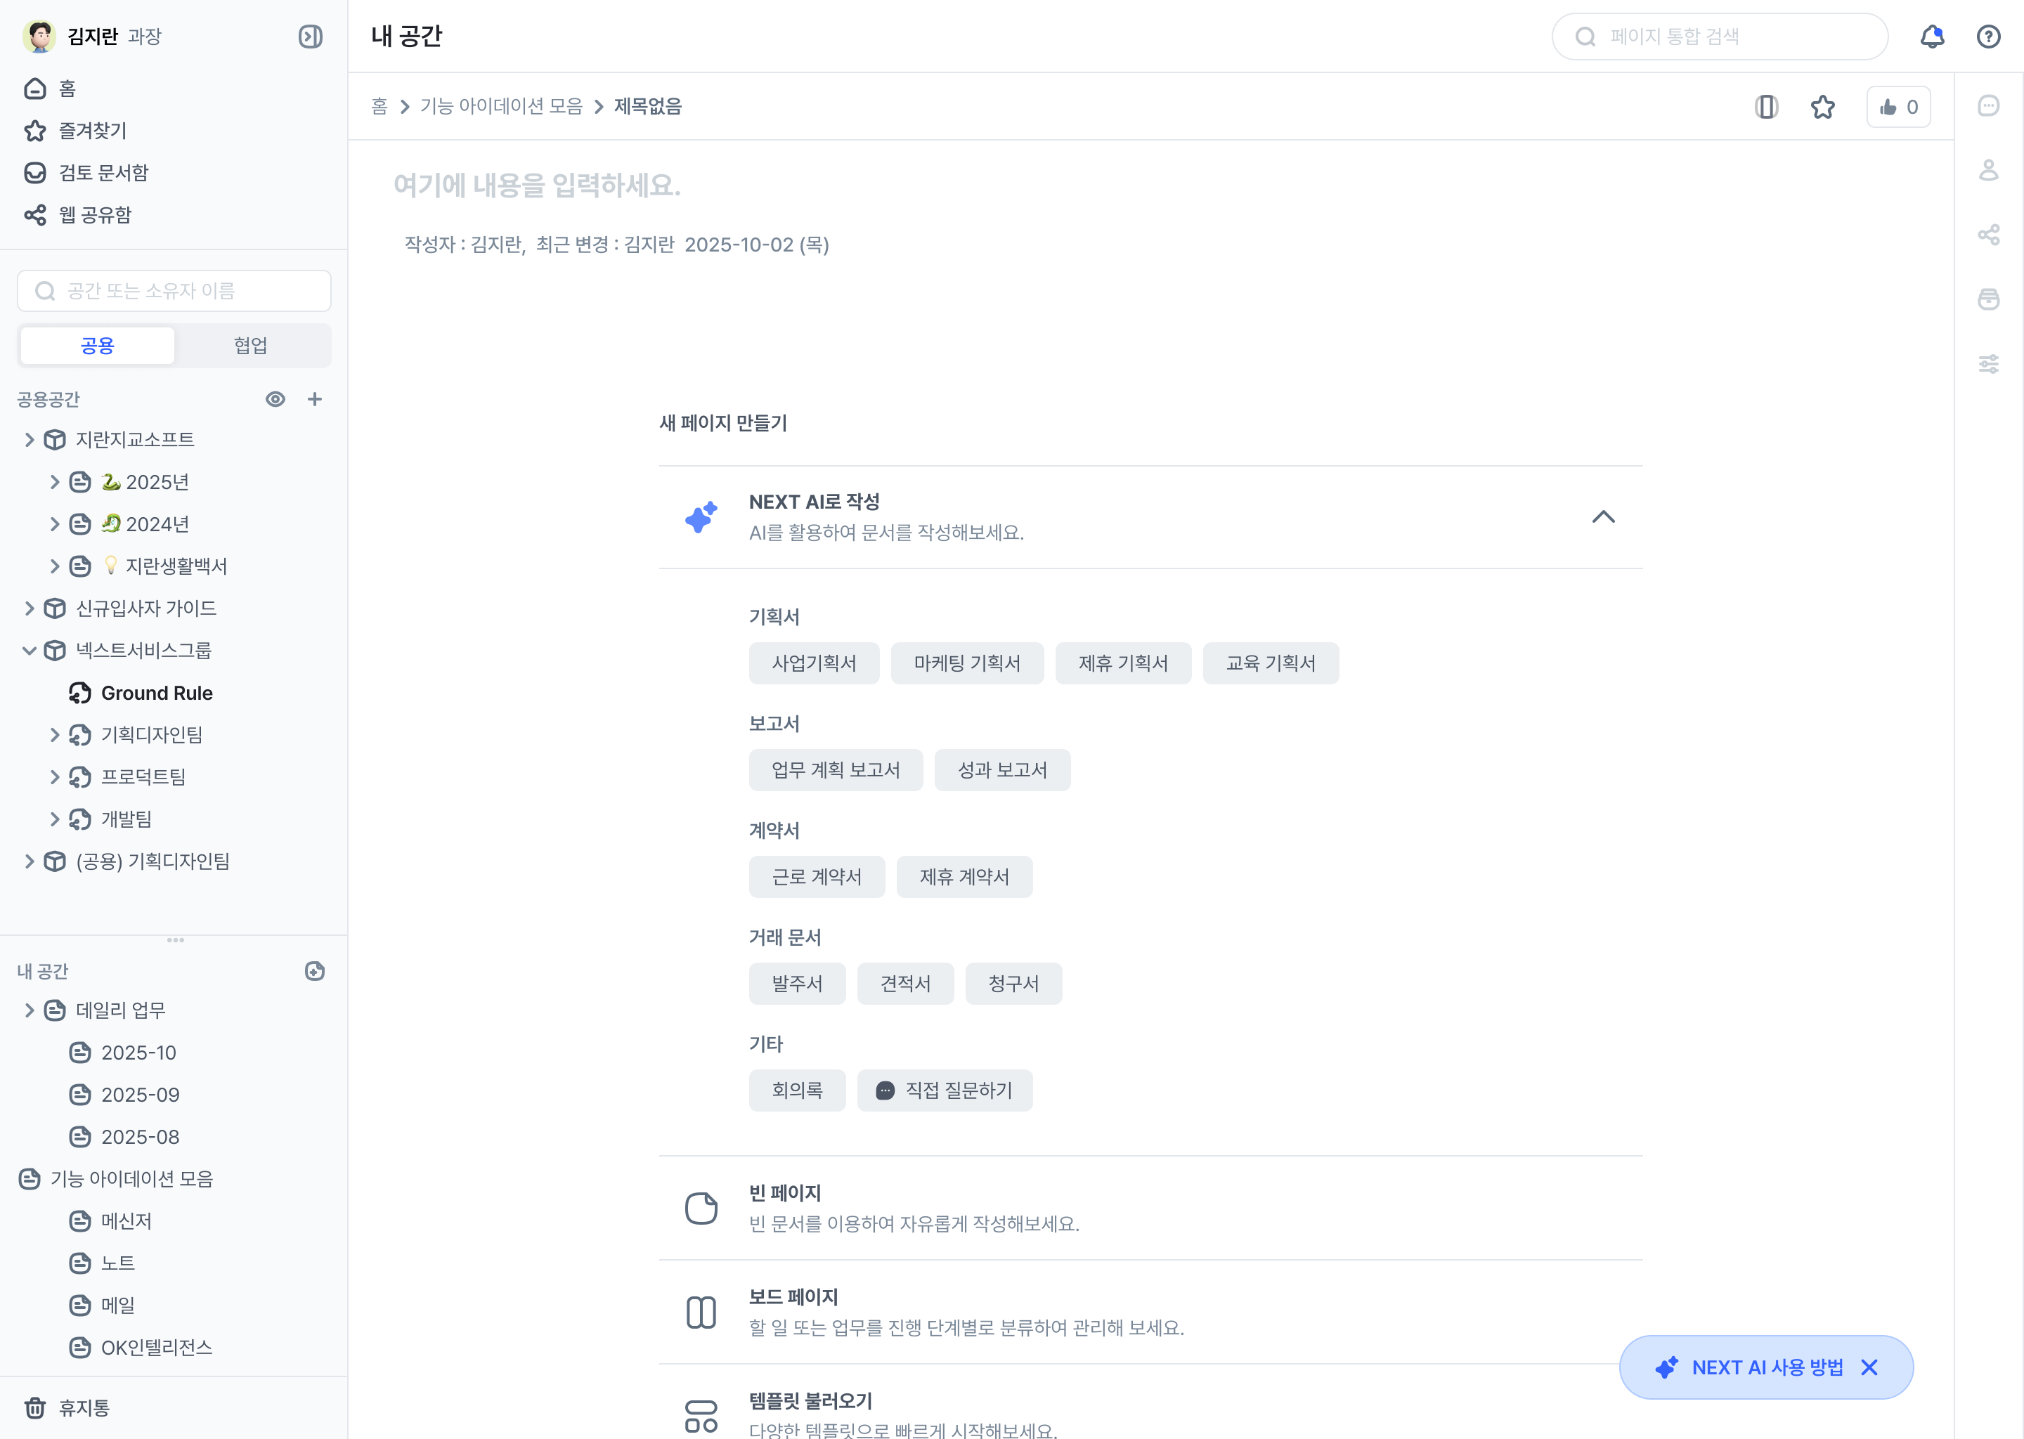2024x1439 pixels.
Task: Collapse the NEXT AI로 작성 section
Action: 1603,517
